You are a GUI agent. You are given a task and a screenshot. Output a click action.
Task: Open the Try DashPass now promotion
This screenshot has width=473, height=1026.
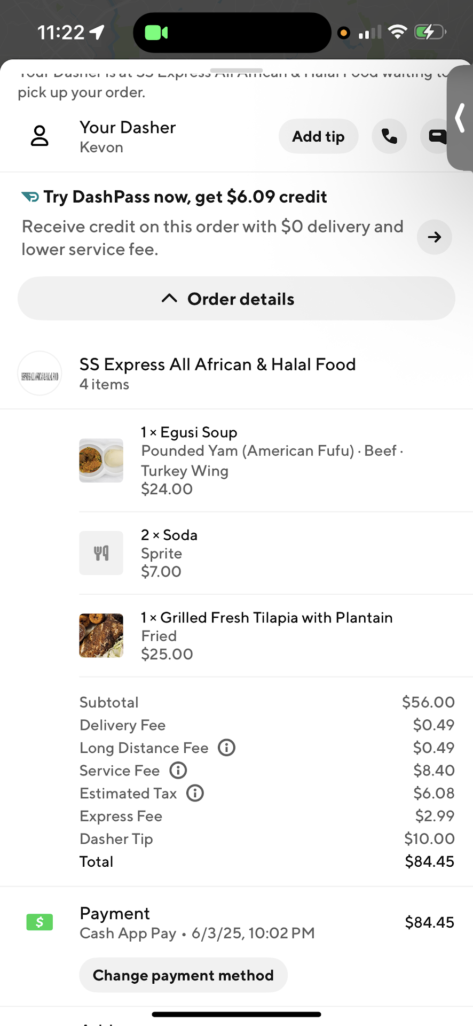tap(185, 197)
